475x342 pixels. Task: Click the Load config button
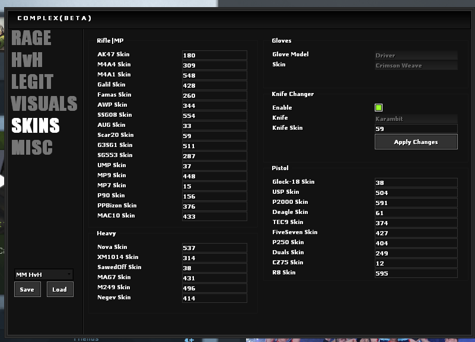(60, 289)
